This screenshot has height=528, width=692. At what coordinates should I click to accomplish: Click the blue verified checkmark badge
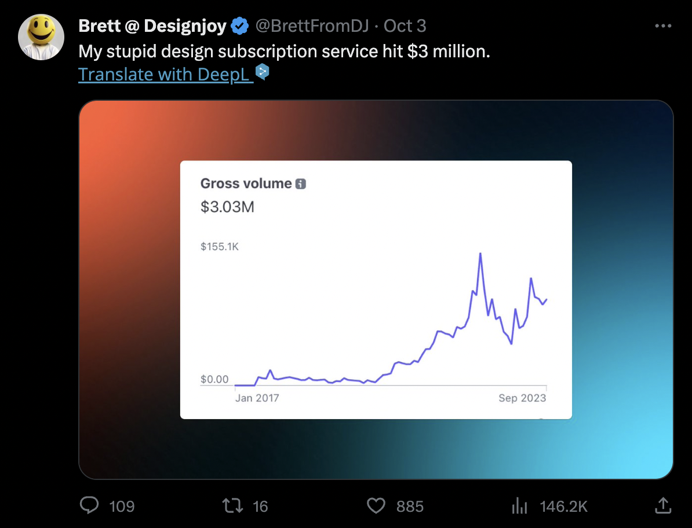pyautogui.click(x=239, y=26)
